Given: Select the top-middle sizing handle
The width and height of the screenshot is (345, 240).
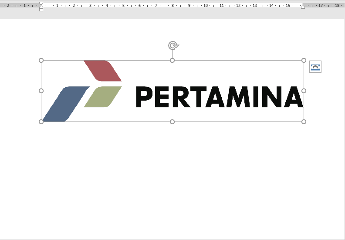Looking at the screenshot, I should 172,60.
